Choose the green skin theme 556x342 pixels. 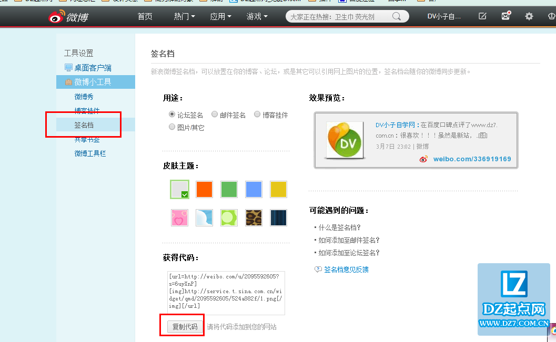pyautogui.click(x=229, y=190)
